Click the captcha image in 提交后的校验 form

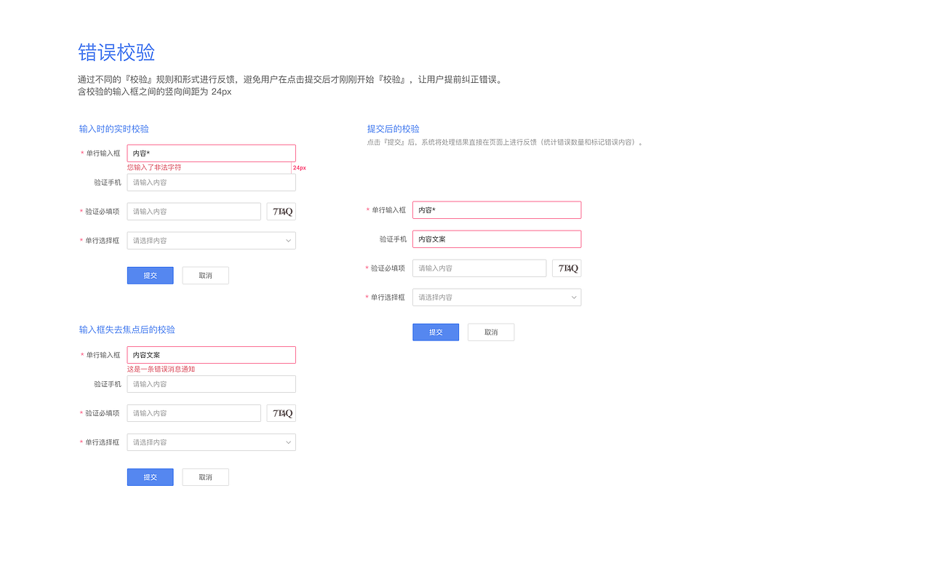(x=567, y=268)
